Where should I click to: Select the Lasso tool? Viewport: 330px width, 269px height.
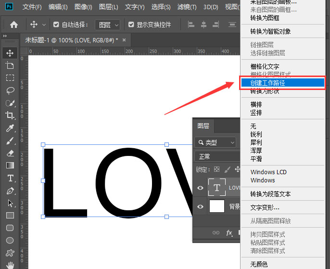tap(10, 90)
